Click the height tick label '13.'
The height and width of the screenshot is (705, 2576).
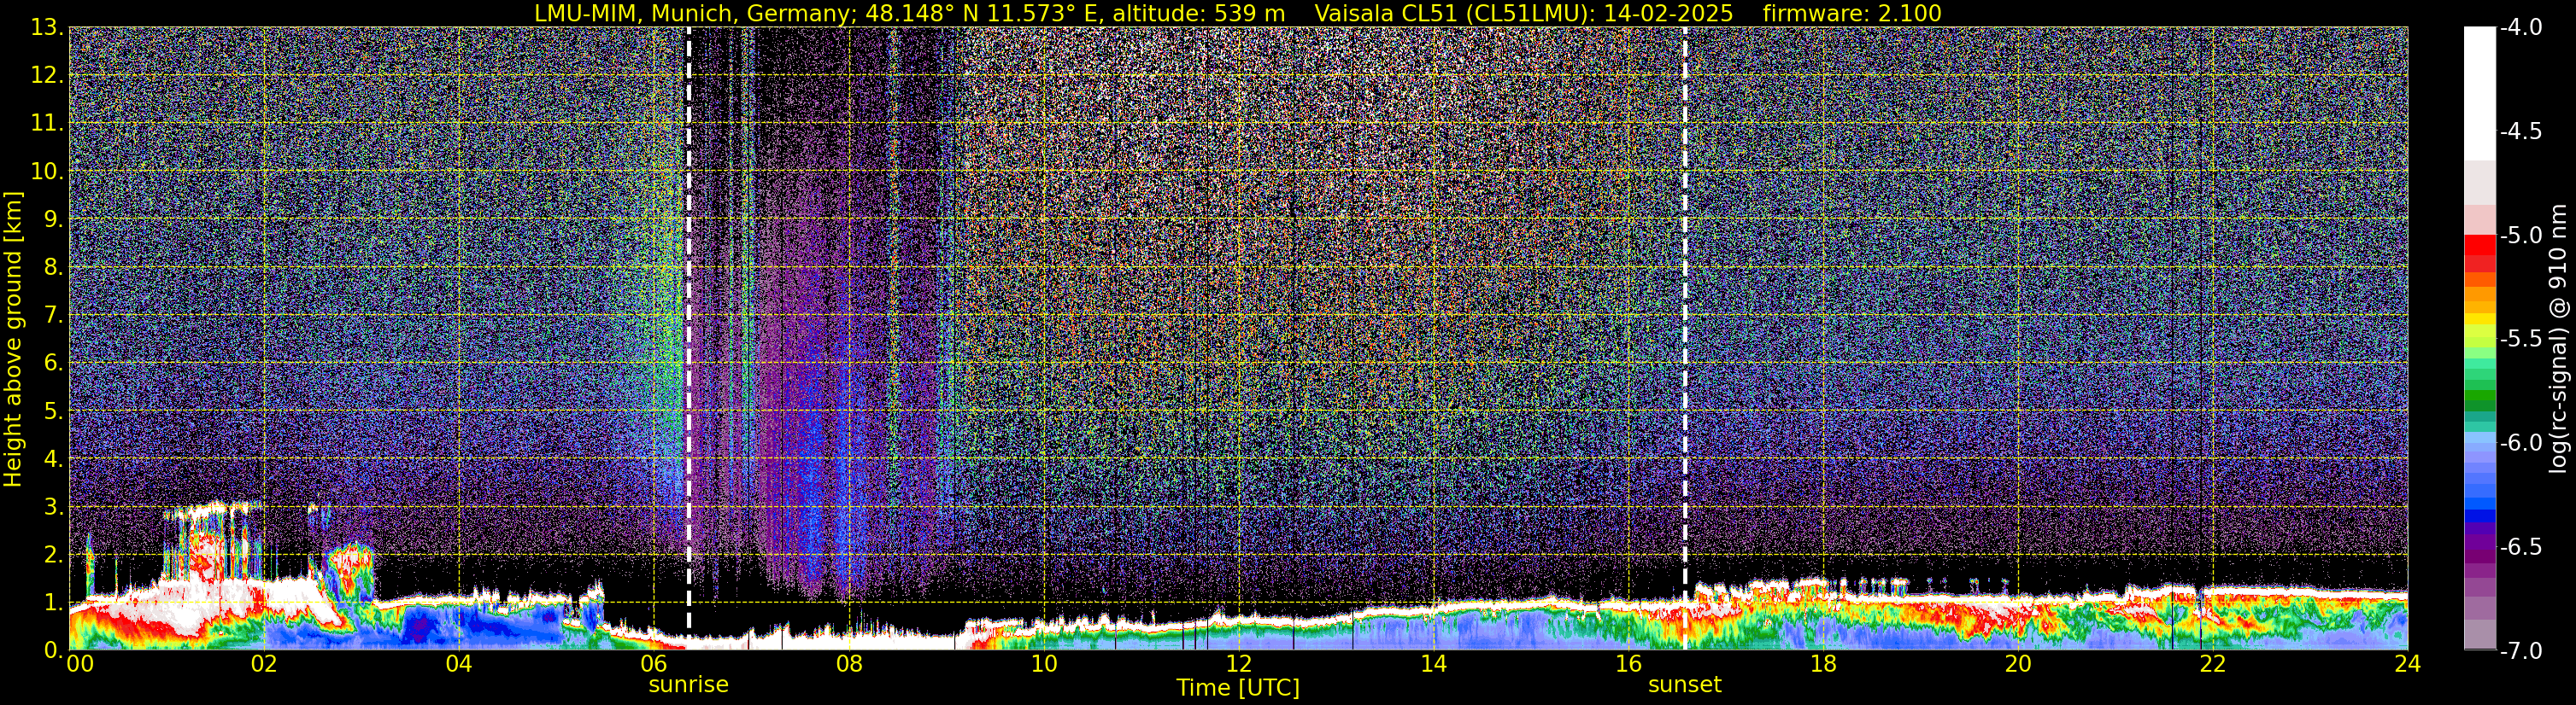tap(46, 28)
